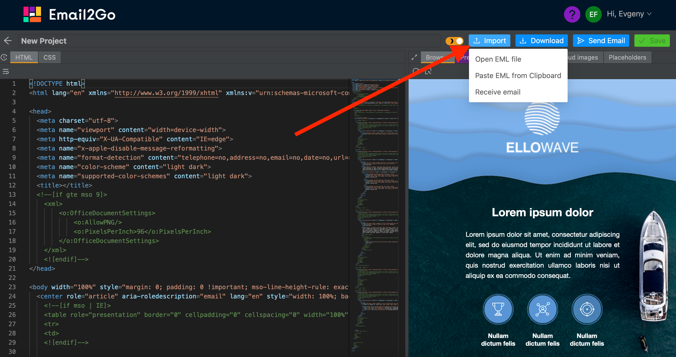
Task: Select 'Paste EML from Clipboard' option
Action: click(518, 75)
